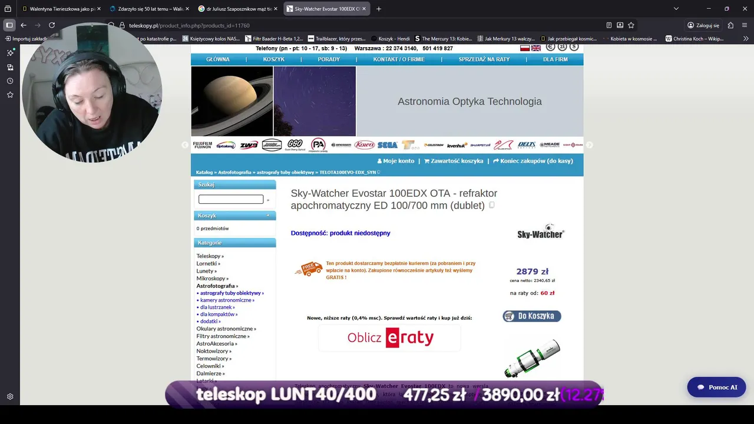The width and height of the screenshot is (754, 424).
Task: Open Filtry astronomiczne category
Action: (223, 336)
